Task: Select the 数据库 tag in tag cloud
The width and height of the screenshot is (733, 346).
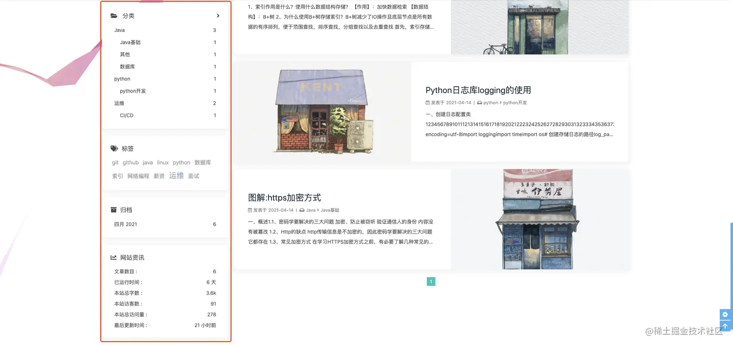Action: [x=203, y=163]
